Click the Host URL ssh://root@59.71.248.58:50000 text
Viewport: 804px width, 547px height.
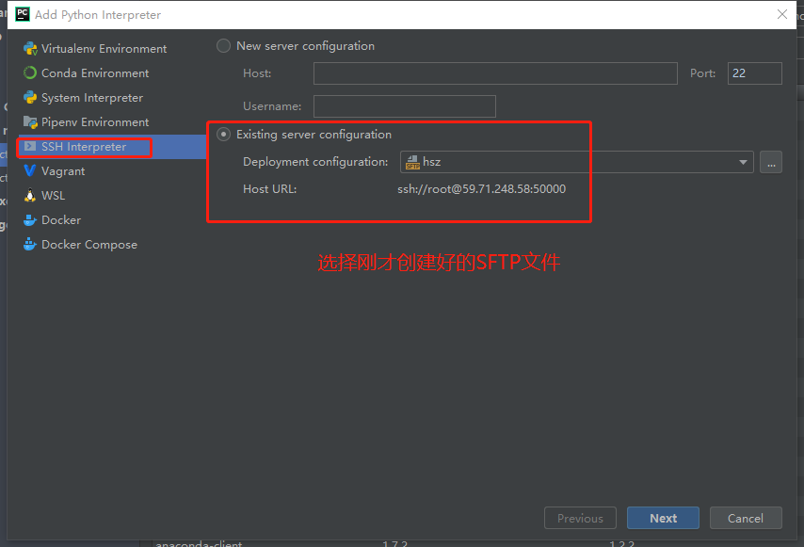(481, 189)
